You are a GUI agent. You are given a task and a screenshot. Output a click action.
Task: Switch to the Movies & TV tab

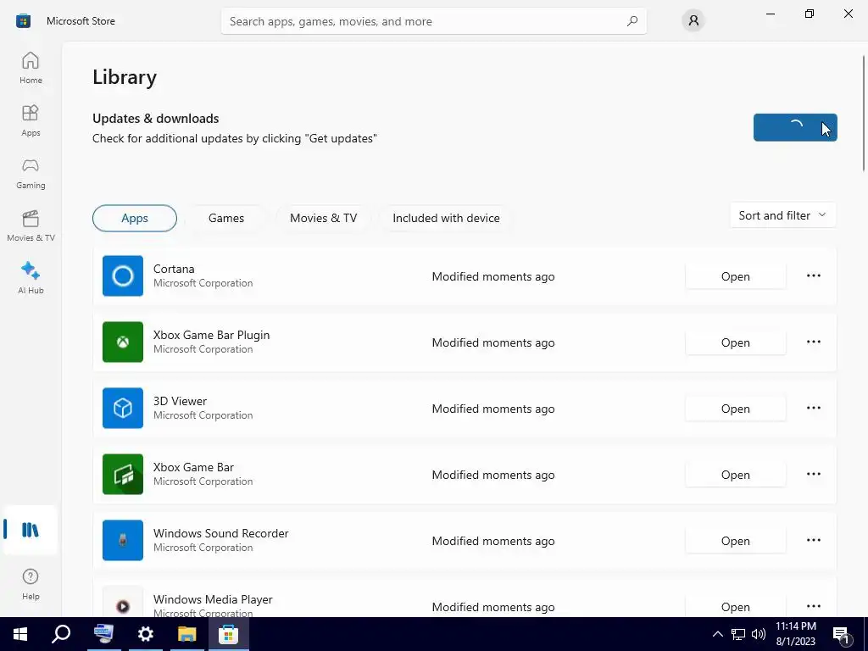pyautogui.click(x=323, y=218)
